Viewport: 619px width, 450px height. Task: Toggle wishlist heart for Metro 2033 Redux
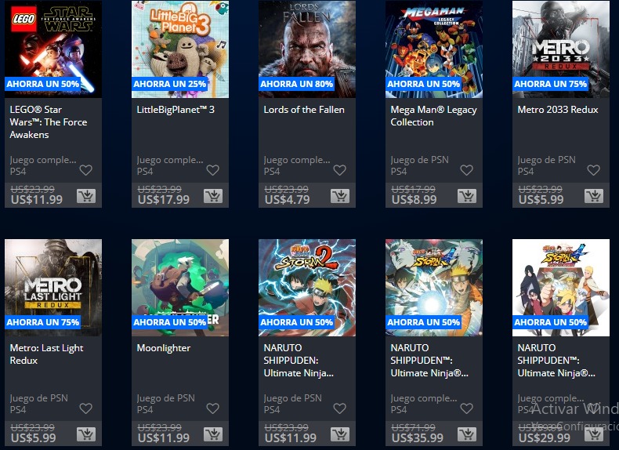click(593, 170)
